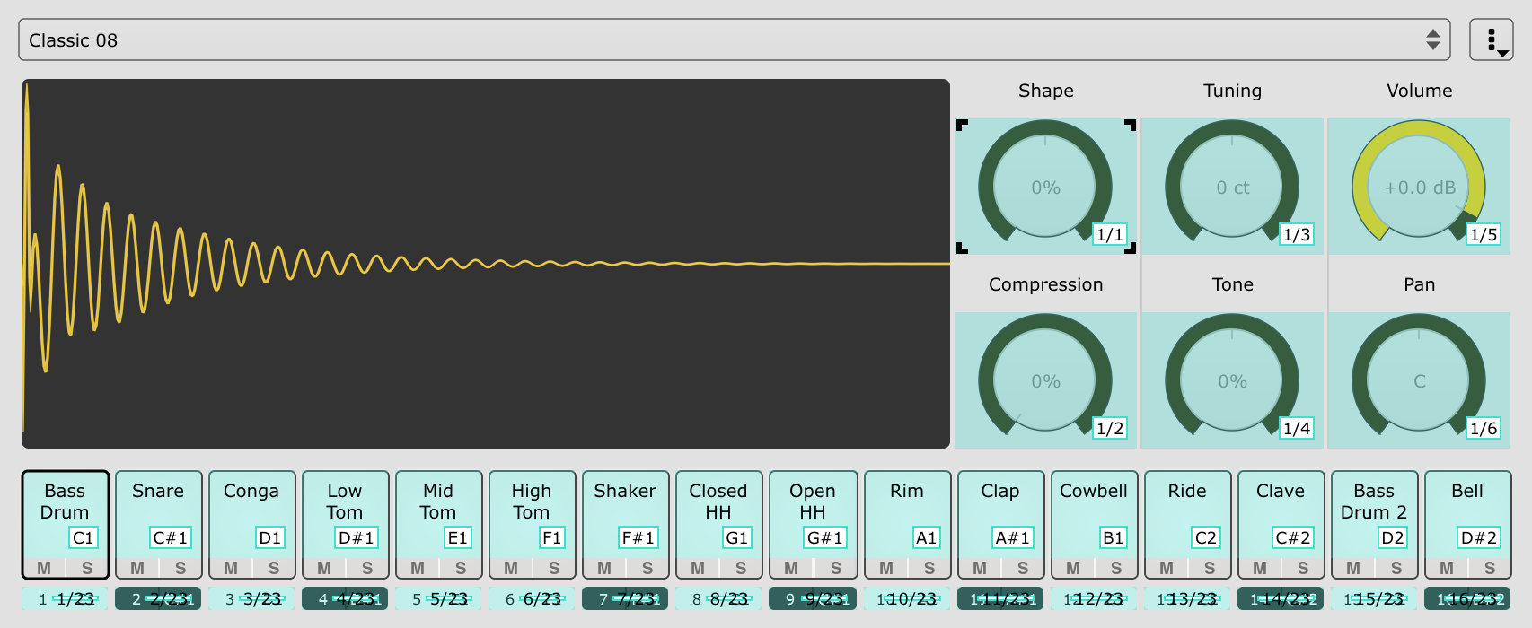The image size is (1532, 628).
Task: Click the F#1 note label on Shaker
Action: (x=638, y=537)
